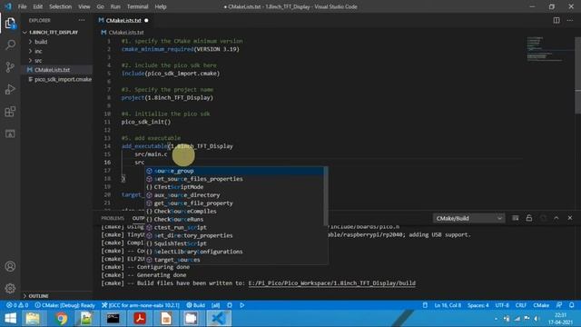
Task: Click the feedback icon in status bar
Action: click(559, 305)
